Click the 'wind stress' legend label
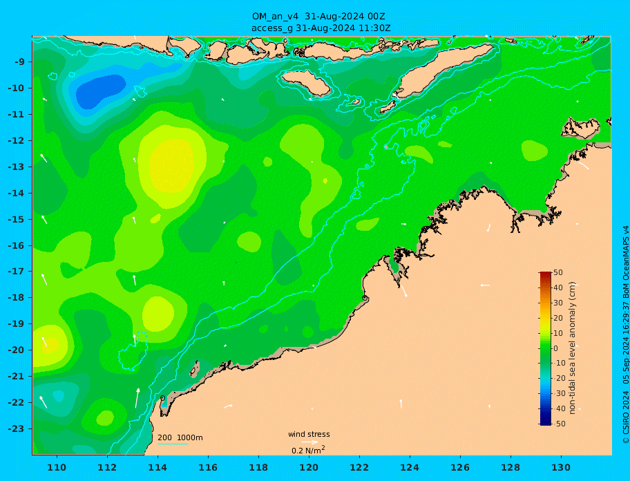The image size is (630, 481). point(309,434)
